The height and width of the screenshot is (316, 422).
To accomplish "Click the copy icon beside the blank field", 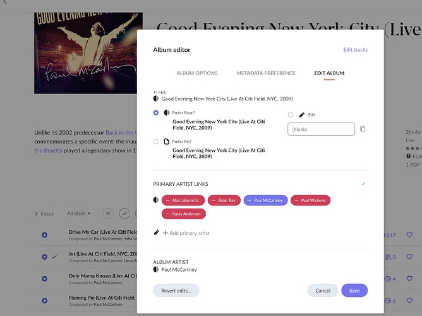I will pos(363,129).
